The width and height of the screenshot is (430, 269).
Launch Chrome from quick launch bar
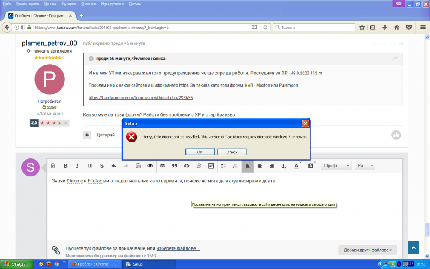[57, 264]
